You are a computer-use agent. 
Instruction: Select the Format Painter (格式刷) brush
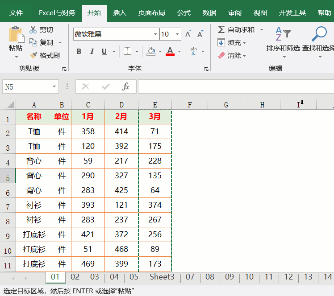pos(33,55)
